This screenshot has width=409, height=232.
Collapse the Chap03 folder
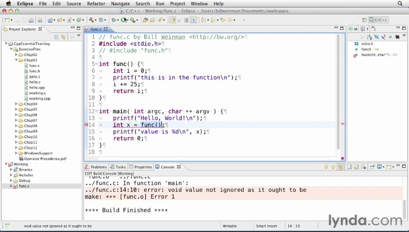coord(16,60)
